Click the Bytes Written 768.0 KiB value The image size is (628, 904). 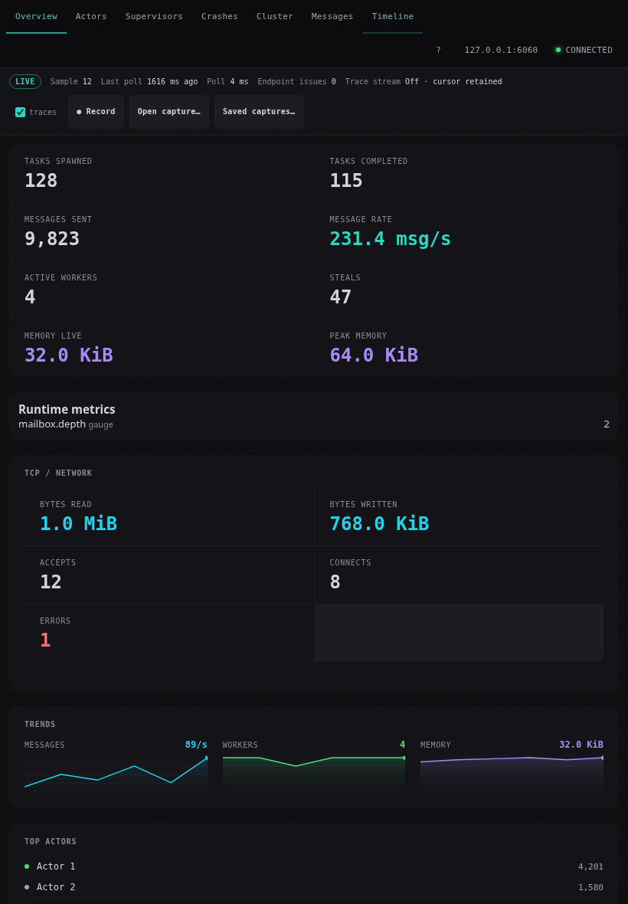click(x=379, y=523)
